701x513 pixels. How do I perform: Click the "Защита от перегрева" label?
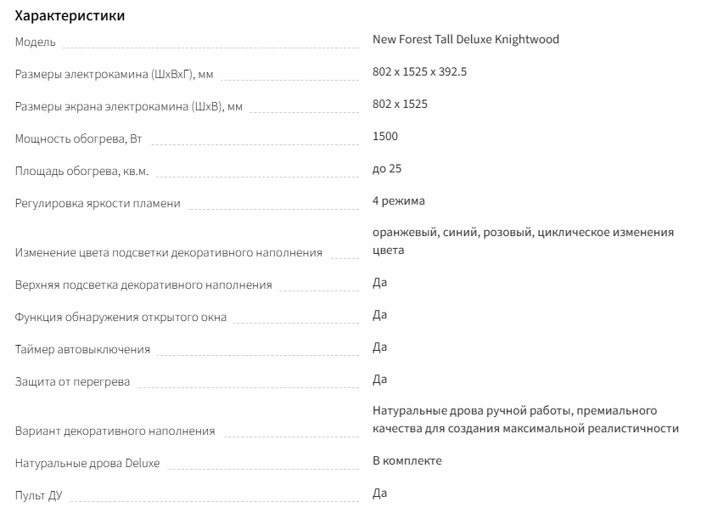73,381
